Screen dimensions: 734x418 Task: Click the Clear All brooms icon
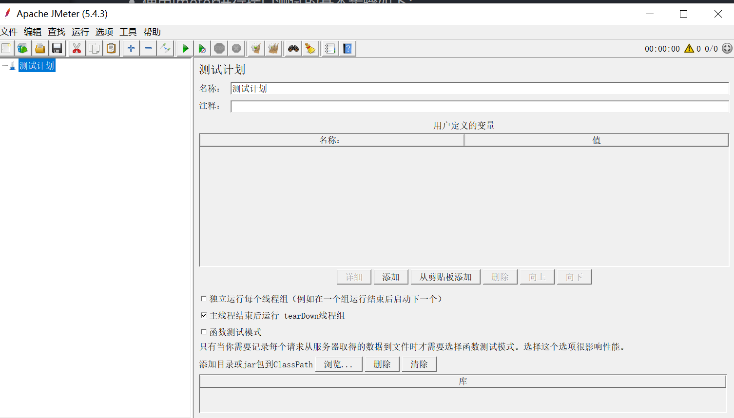coord(273,48)
